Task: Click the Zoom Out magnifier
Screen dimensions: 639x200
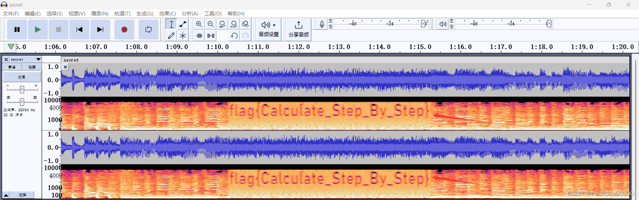Action: [211, 24]
